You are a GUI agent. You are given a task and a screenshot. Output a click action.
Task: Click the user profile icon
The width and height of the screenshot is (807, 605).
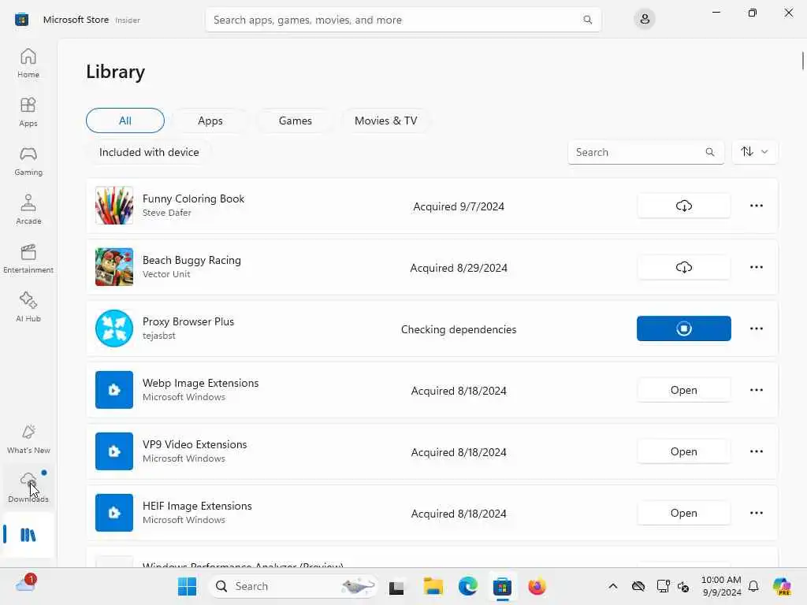(x=645, y=20)
